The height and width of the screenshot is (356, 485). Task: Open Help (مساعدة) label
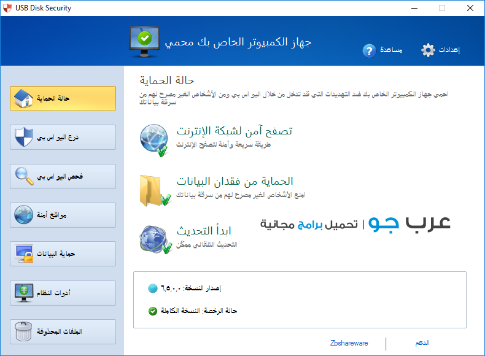(x=391, y=50)
